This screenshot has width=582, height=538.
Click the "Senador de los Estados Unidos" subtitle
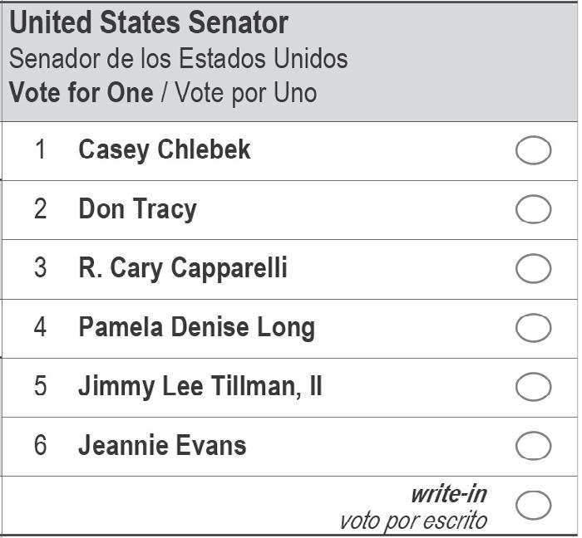pos(178,59)
